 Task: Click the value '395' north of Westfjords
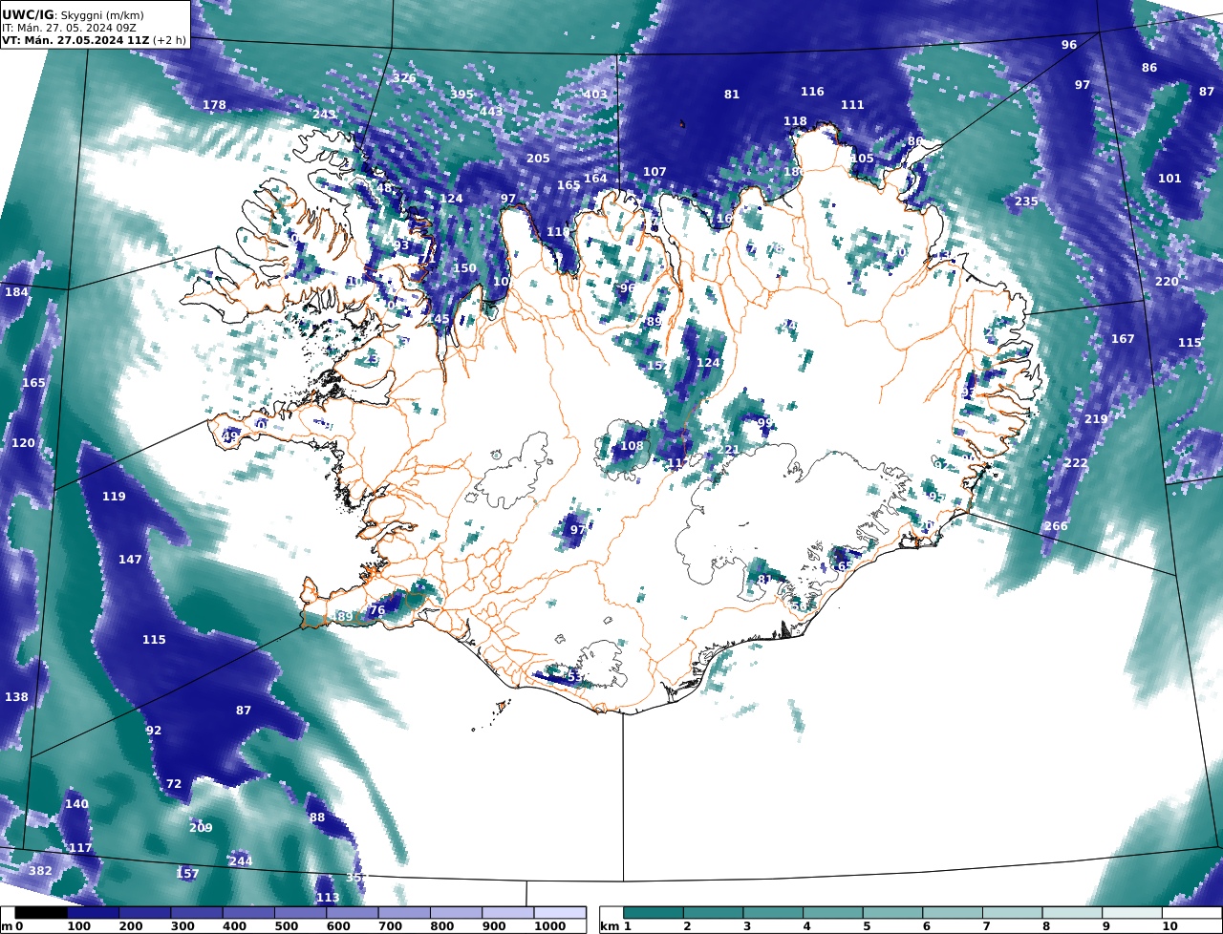pos(461,94)
